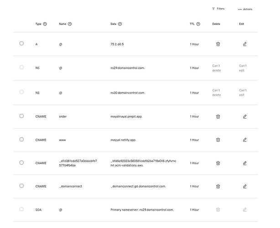Click trash icon in SOA row

[x=218, y=209]
